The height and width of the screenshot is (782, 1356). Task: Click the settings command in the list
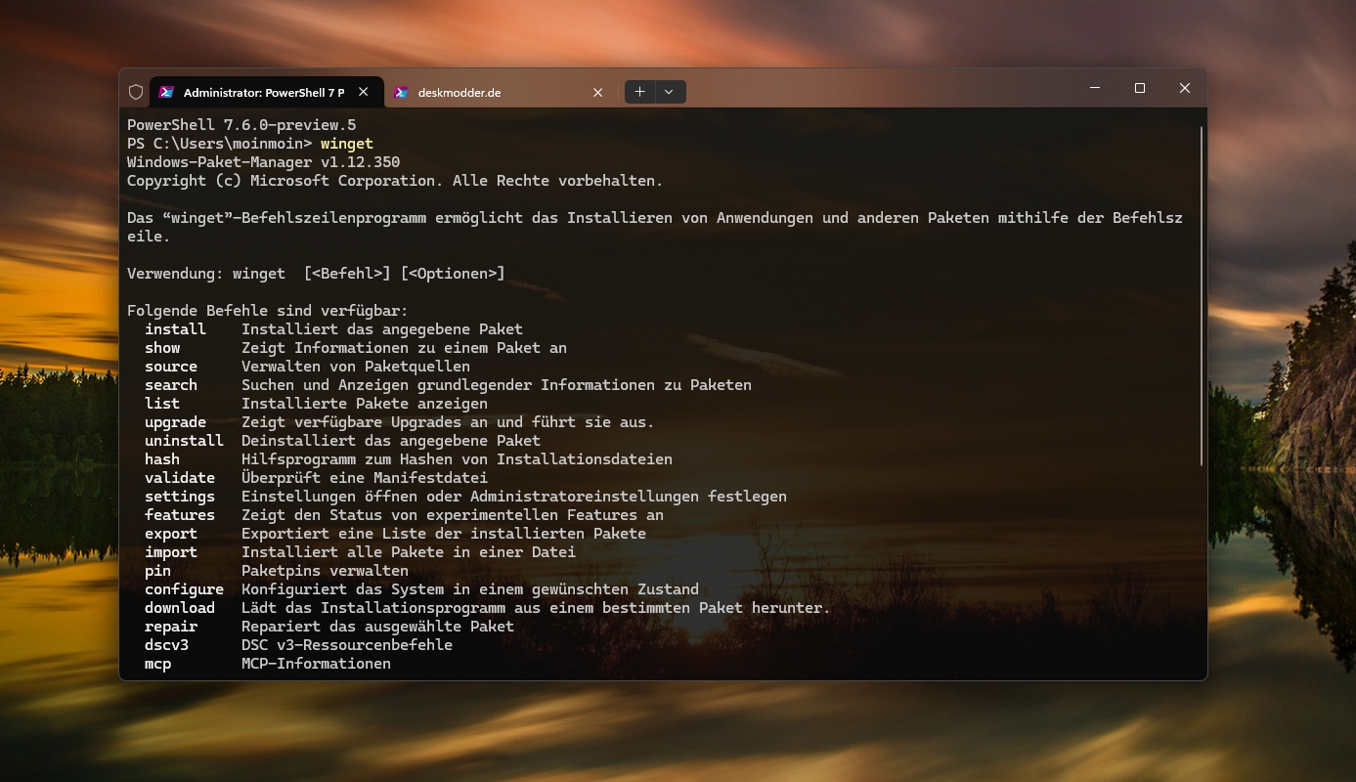179,497
